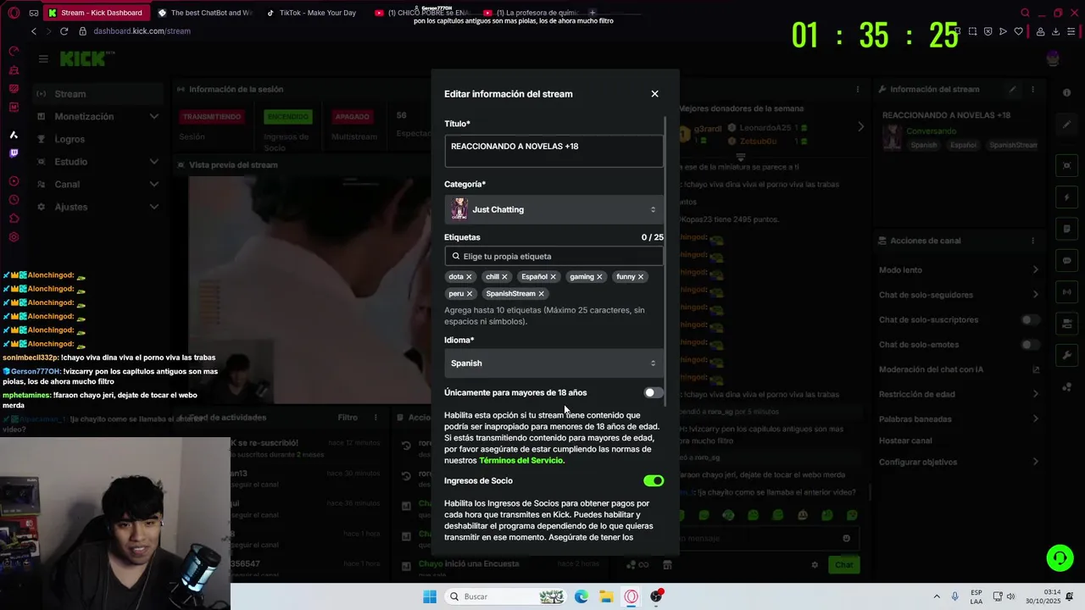Screen dimensions: 1085x610
Task: Open Acciones de canal panel options dots
Action: [x=1032, y=241]
